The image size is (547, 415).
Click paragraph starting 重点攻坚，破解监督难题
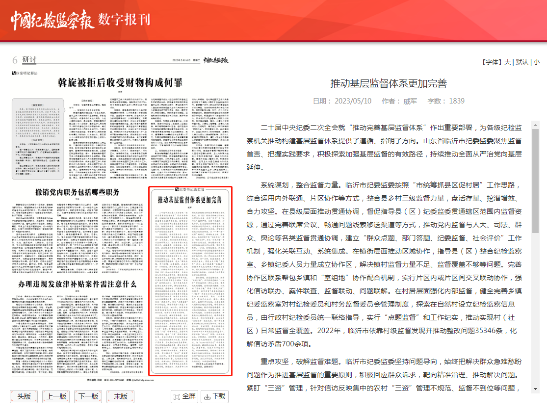(x=384, y=375)
